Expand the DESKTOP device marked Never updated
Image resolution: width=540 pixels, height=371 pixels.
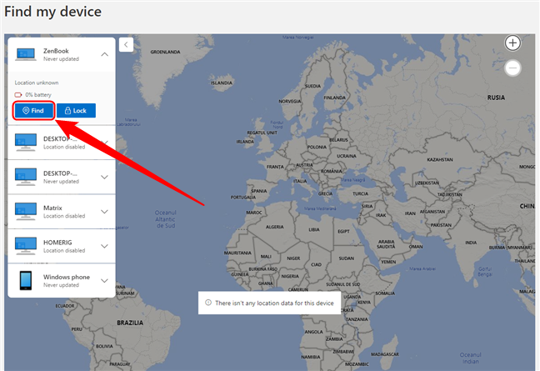click(x=105, y=177)
